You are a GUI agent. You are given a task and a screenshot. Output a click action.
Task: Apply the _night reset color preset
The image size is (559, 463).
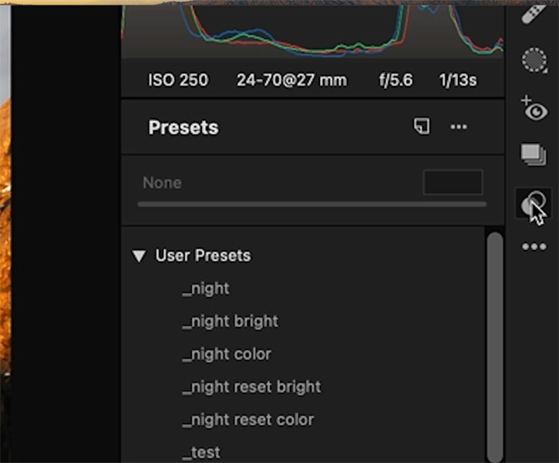coord(248,420)
